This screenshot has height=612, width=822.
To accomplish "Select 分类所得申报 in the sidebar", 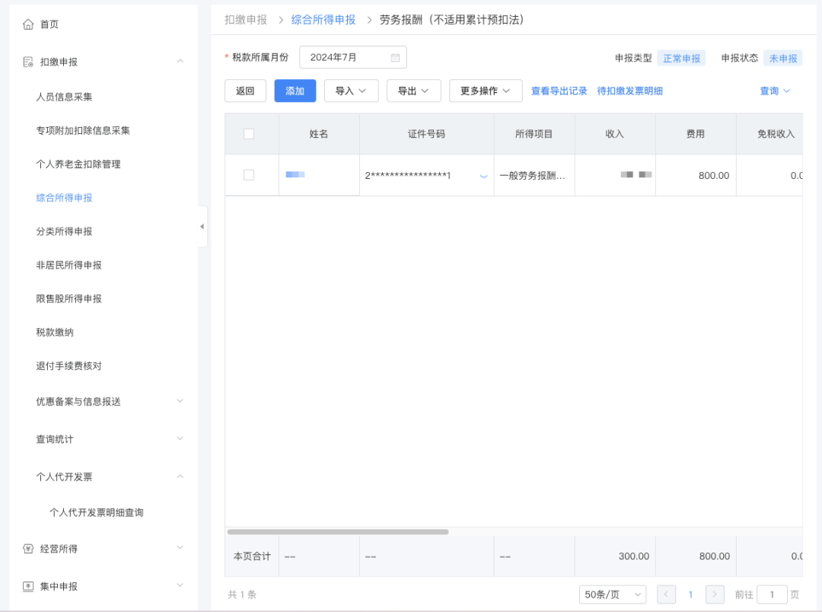I will tap(64, 231).
